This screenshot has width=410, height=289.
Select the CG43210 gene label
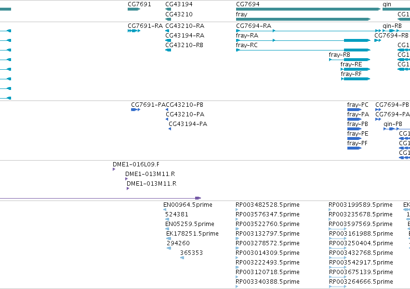click(x=179, y=14)
